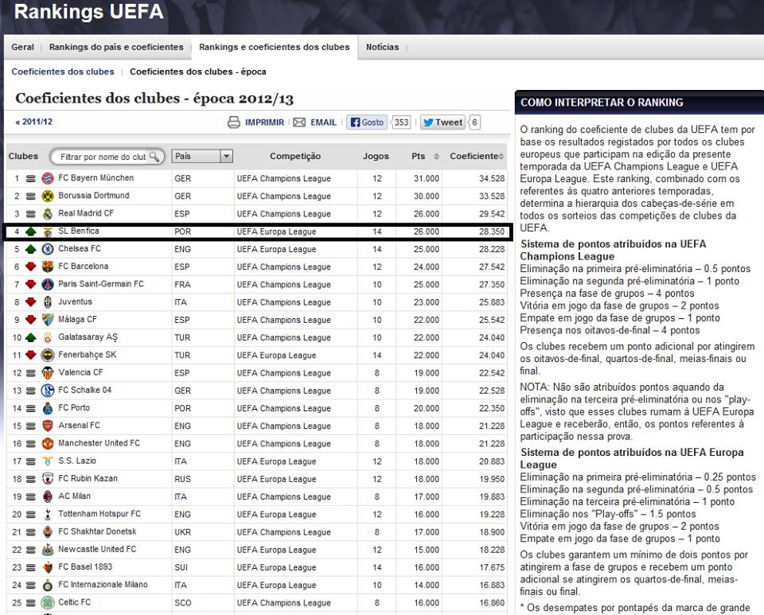Click the Málaga CF crest icon
This screenshot has width=764, height=615.
(48, 320)
